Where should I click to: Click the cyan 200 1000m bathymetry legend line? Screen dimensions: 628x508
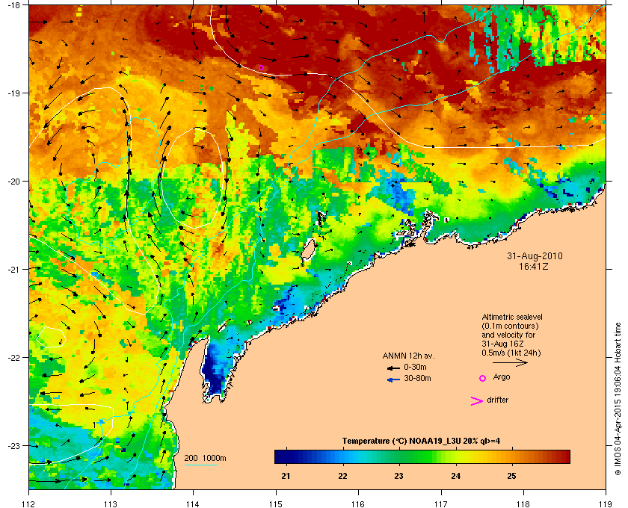200,465
